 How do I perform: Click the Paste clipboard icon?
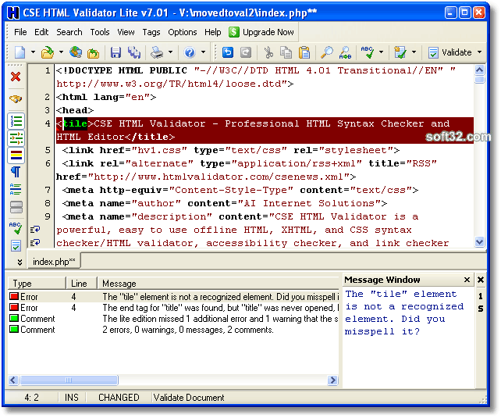click(304, 52)
